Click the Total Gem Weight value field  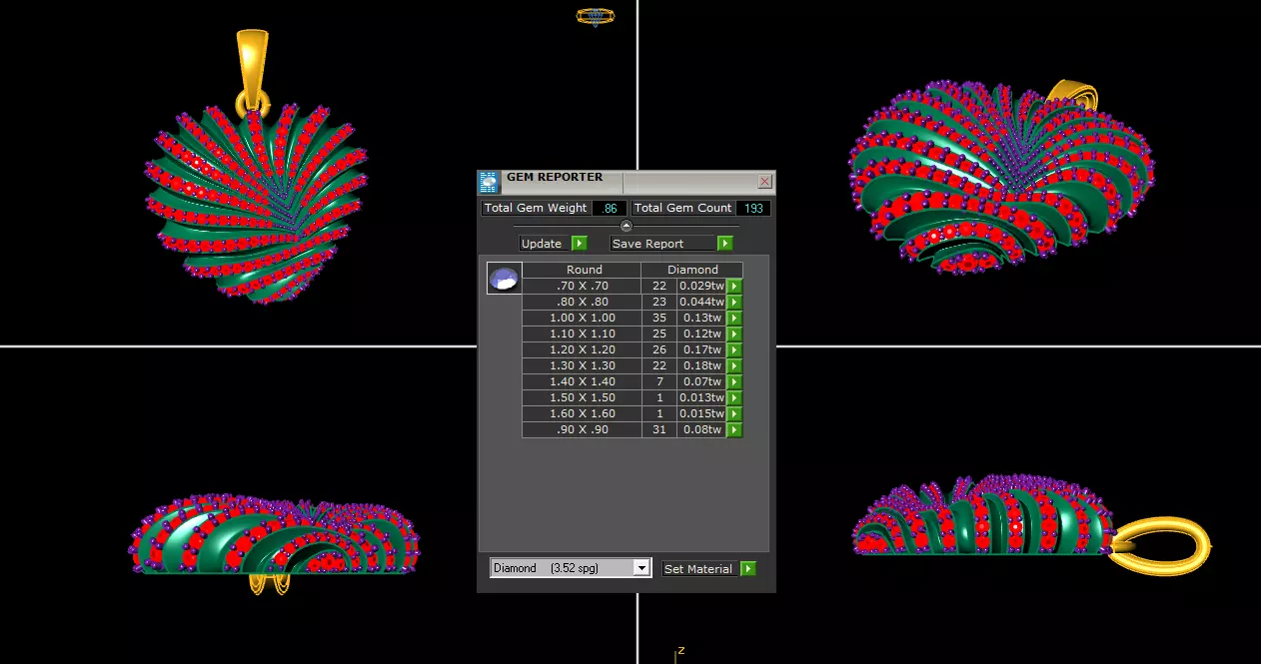[x=610, y=208]
